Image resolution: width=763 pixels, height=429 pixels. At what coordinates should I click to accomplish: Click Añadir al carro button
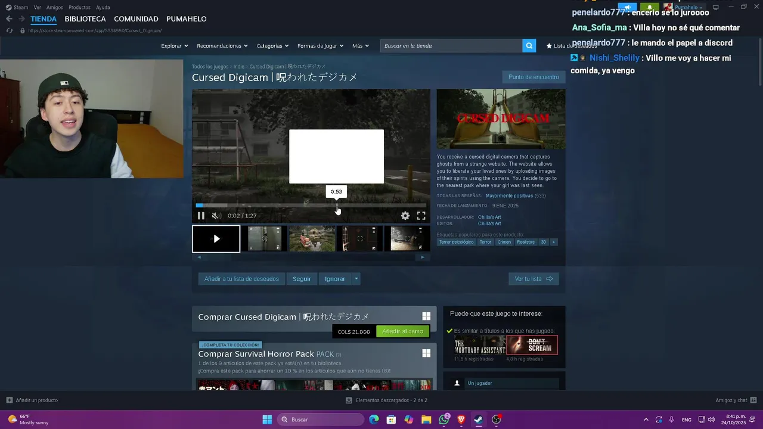[402, 331]
